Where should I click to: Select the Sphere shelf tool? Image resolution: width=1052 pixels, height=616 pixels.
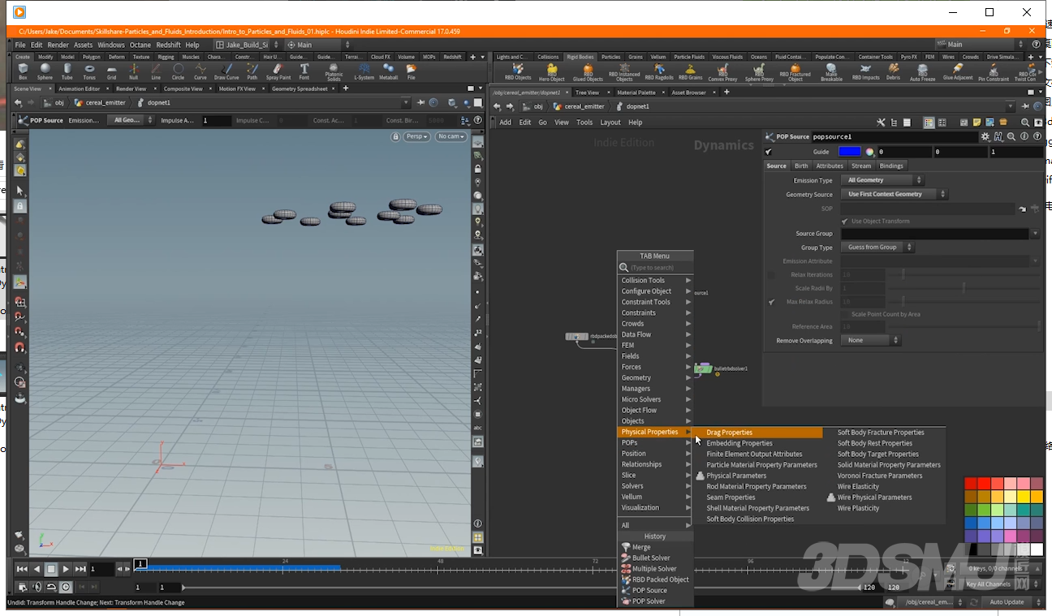coord(45,72)
